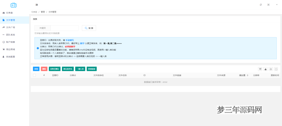Click the 文件名称 column header
The height and width of the screenshot is (126, 282).
click(123, 75)
